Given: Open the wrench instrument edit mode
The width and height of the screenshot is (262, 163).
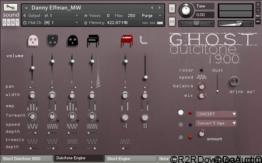Looking at the screenshot, I should pyautogui.click(x=10, y=7).
